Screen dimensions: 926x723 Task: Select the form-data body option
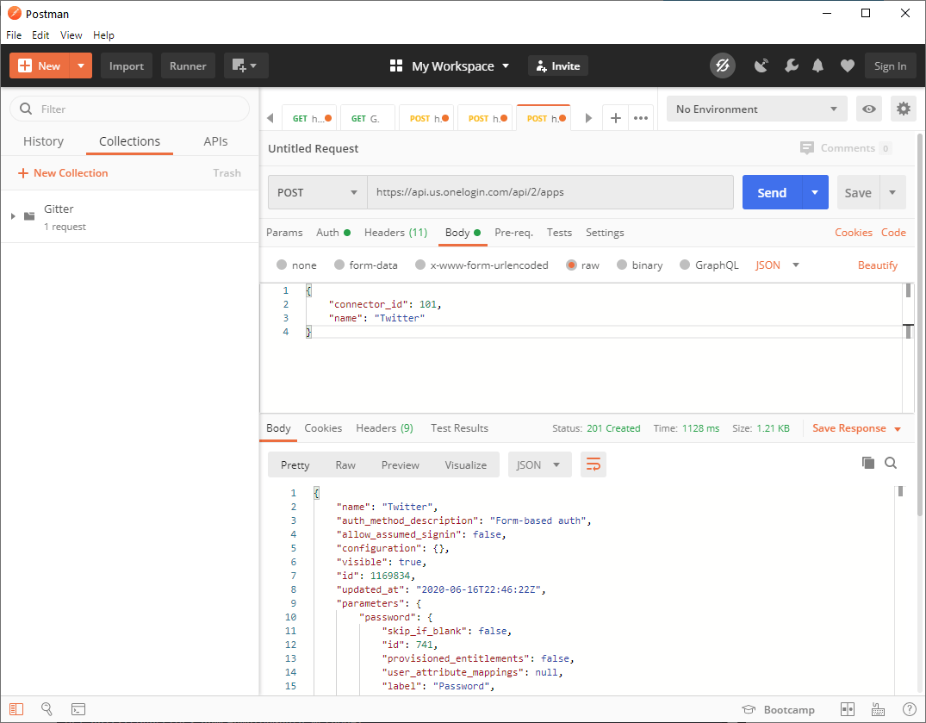point(365,265)
